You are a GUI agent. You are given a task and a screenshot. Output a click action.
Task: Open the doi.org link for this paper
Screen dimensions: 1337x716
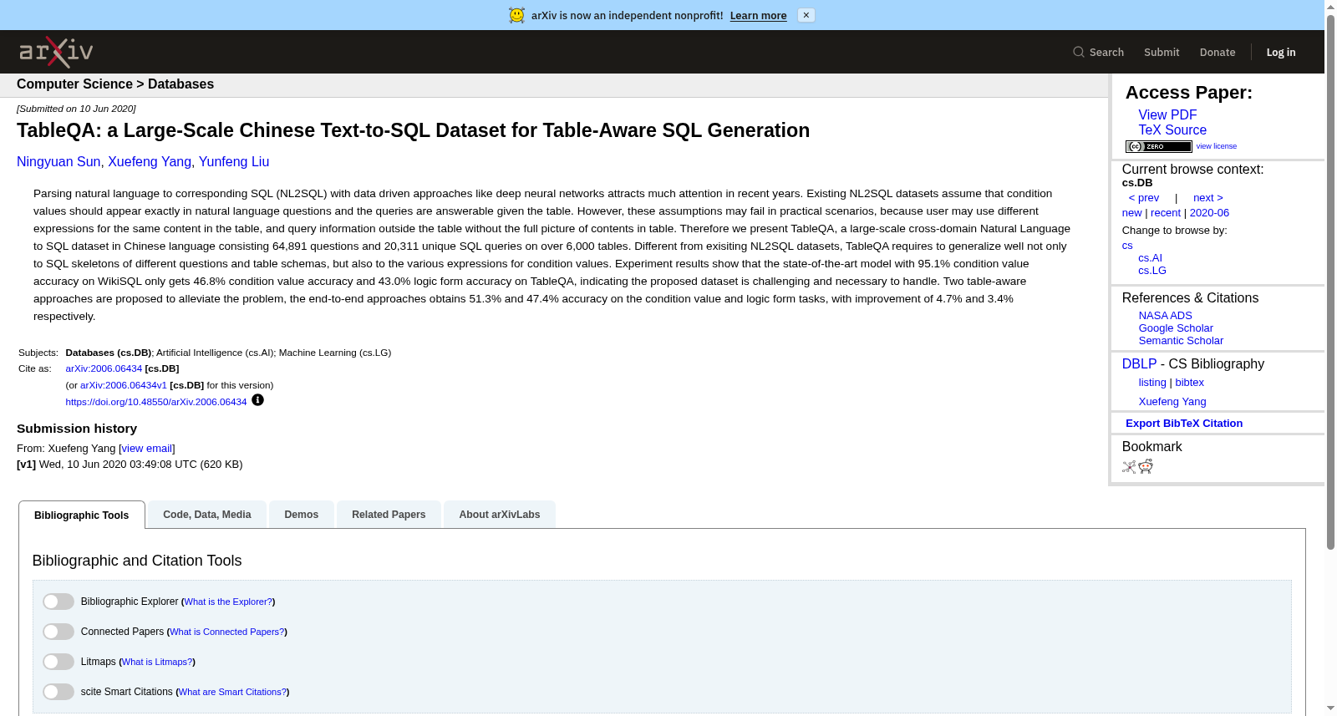tap(156, 402)
